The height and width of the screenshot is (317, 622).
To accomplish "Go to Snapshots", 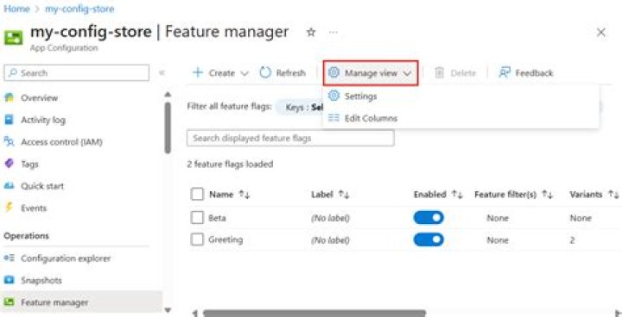I will tap(41, 280).
